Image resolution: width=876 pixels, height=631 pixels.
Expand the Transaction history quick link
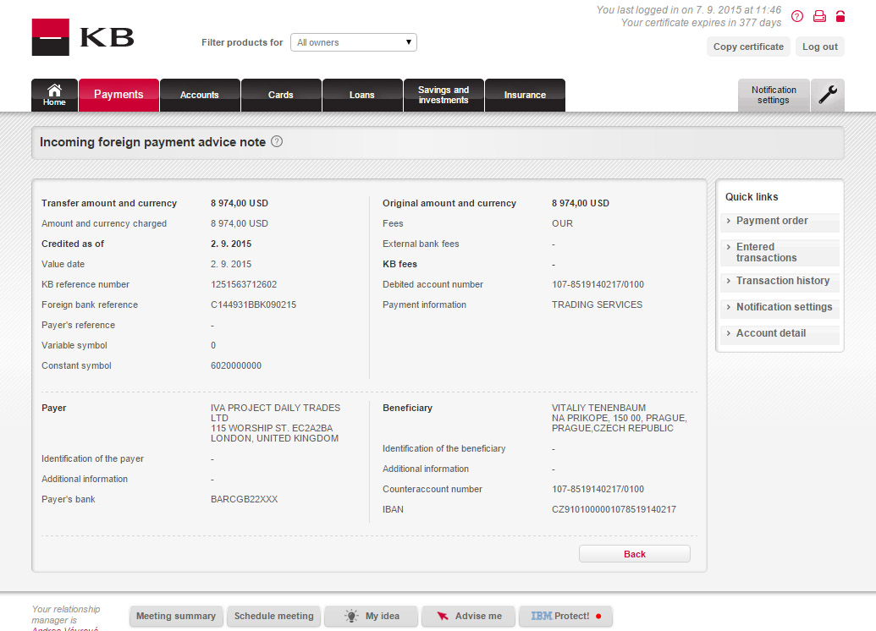(x=782, y=281)
